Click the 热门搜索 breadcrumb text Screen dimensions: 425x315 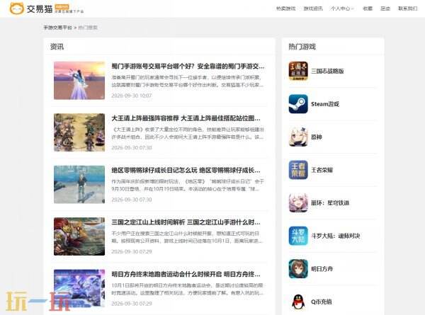[88, 28]
